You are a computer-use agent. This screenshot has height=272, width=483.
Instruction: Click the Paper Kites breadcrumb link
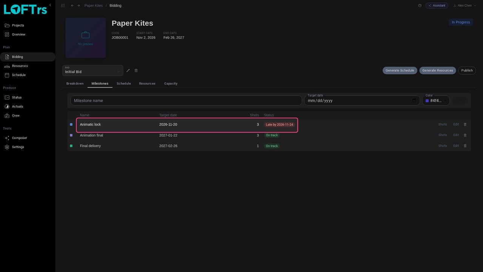(94, 6)
